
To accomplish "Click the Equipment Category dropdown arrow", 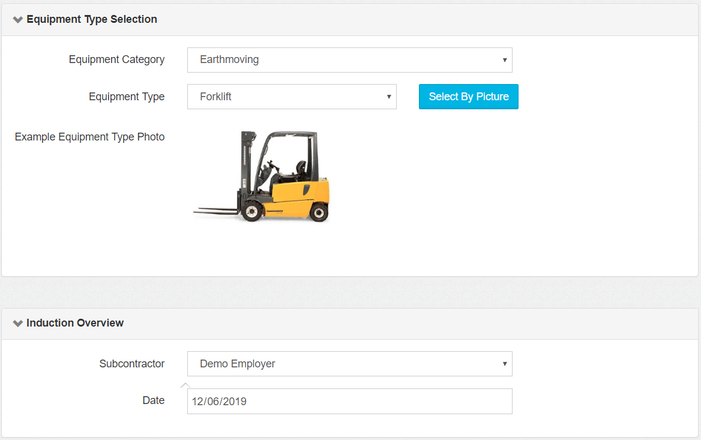I will (504, 60).
